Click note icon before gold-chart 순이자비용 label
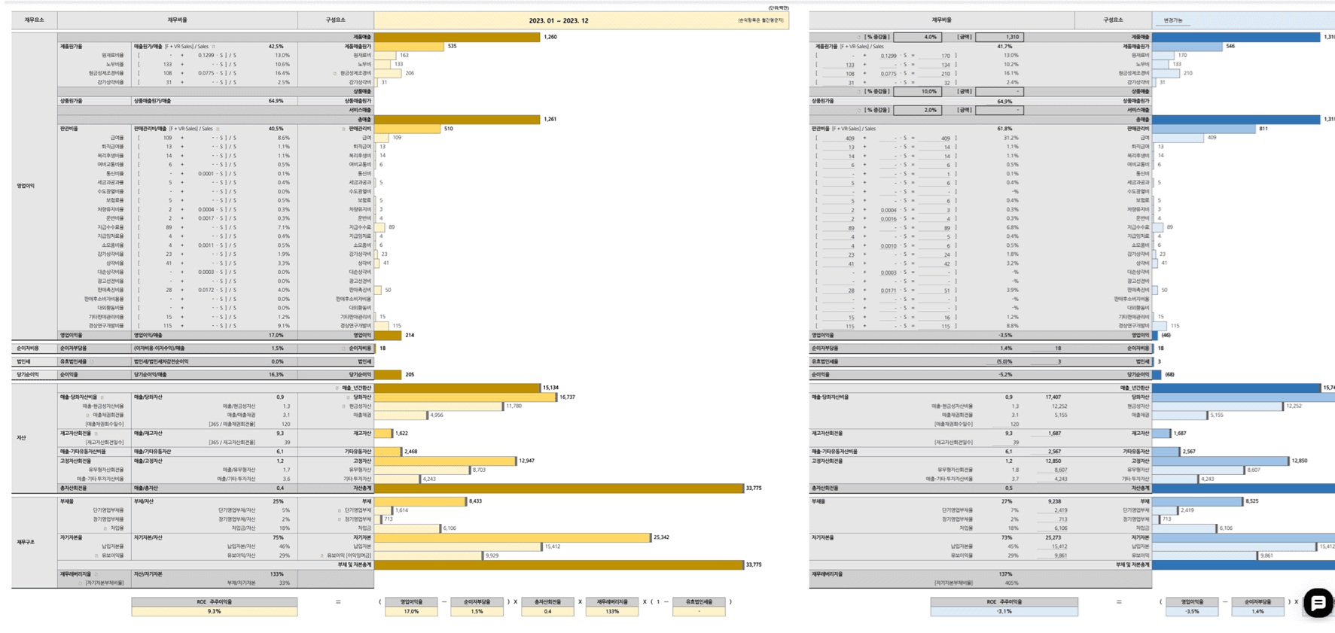This screenshot has height=633, width=1335. (x=344, y=348)
